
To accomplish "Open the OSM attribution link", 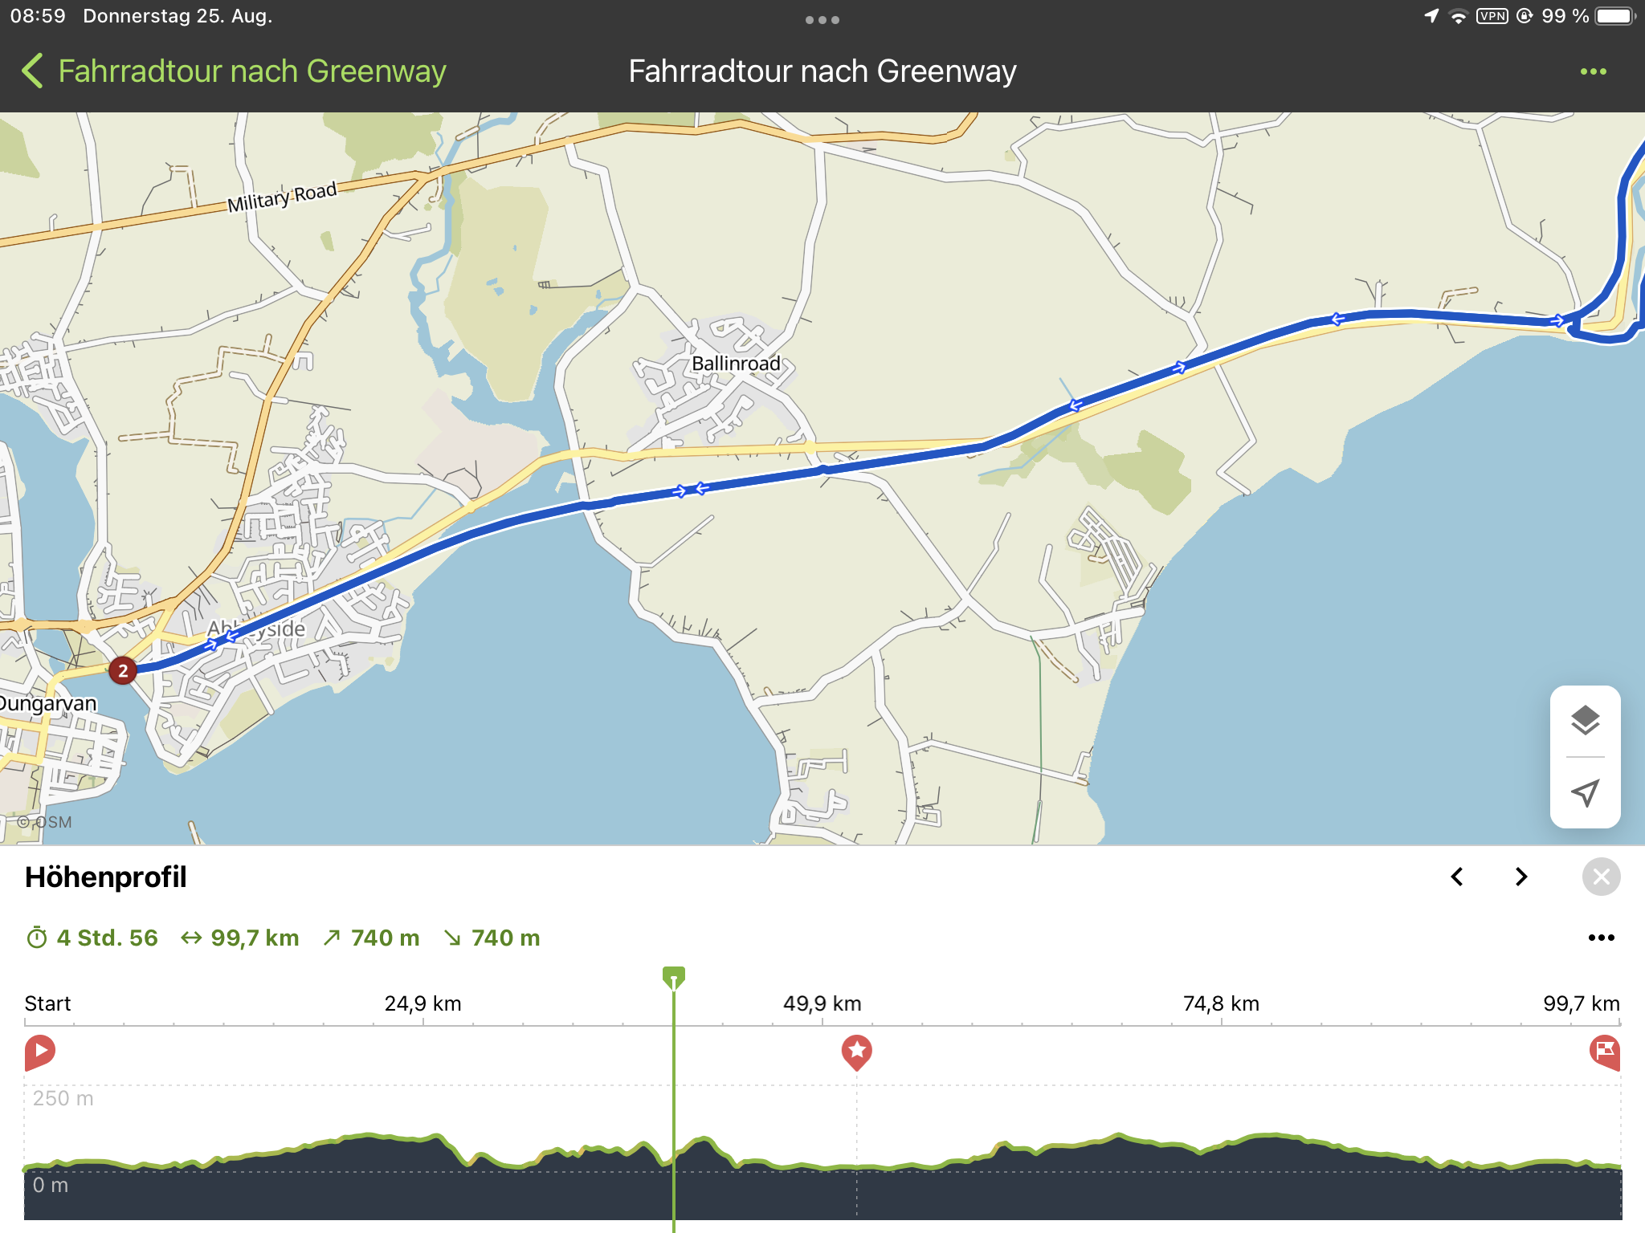I will pyautogui.click(x=45, y=822).
